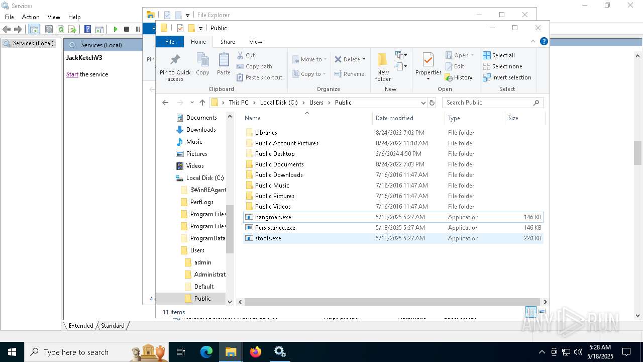This screenshot has height=362, width=643.
Task: Click the Properties checkmark icon
Action: click(x=428, y=60)
